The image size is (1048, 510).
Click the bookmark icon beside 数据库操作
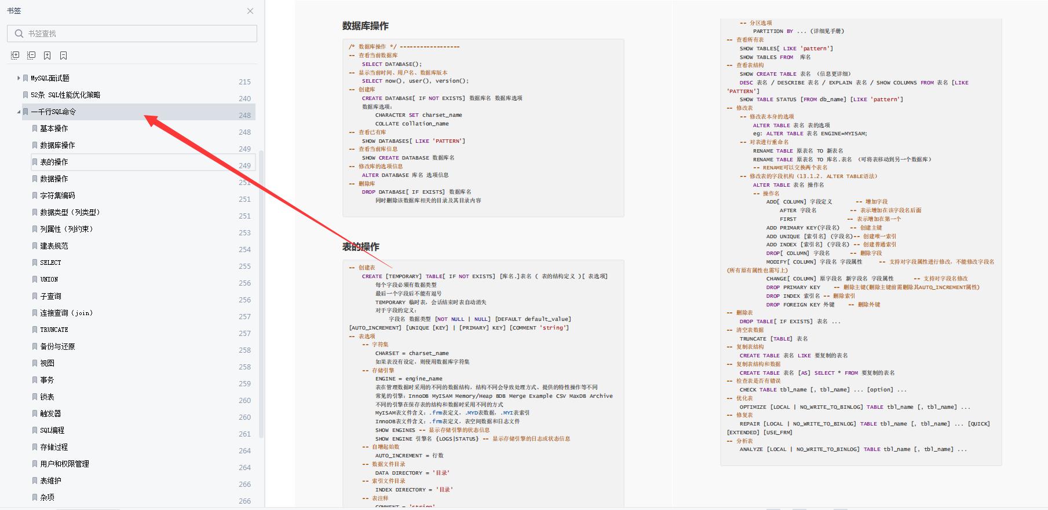[35, 145]
